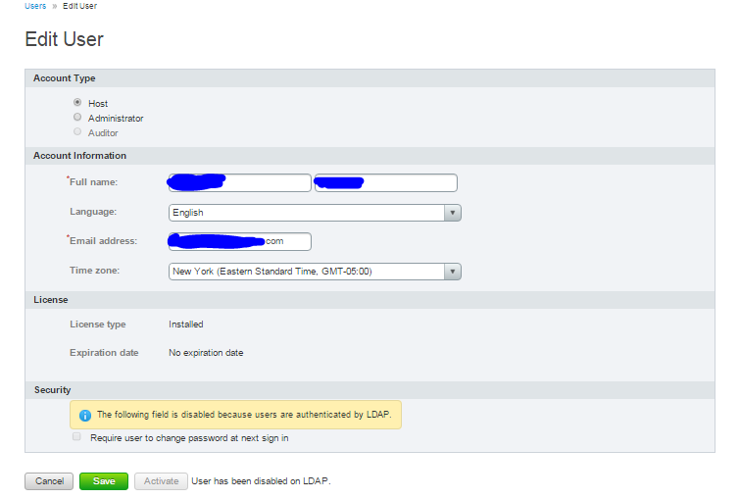
Task: Click the License section header
Action: (x=50, y=299)
